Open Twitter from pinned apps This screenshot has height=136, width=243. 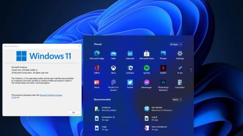click(130, 84)
